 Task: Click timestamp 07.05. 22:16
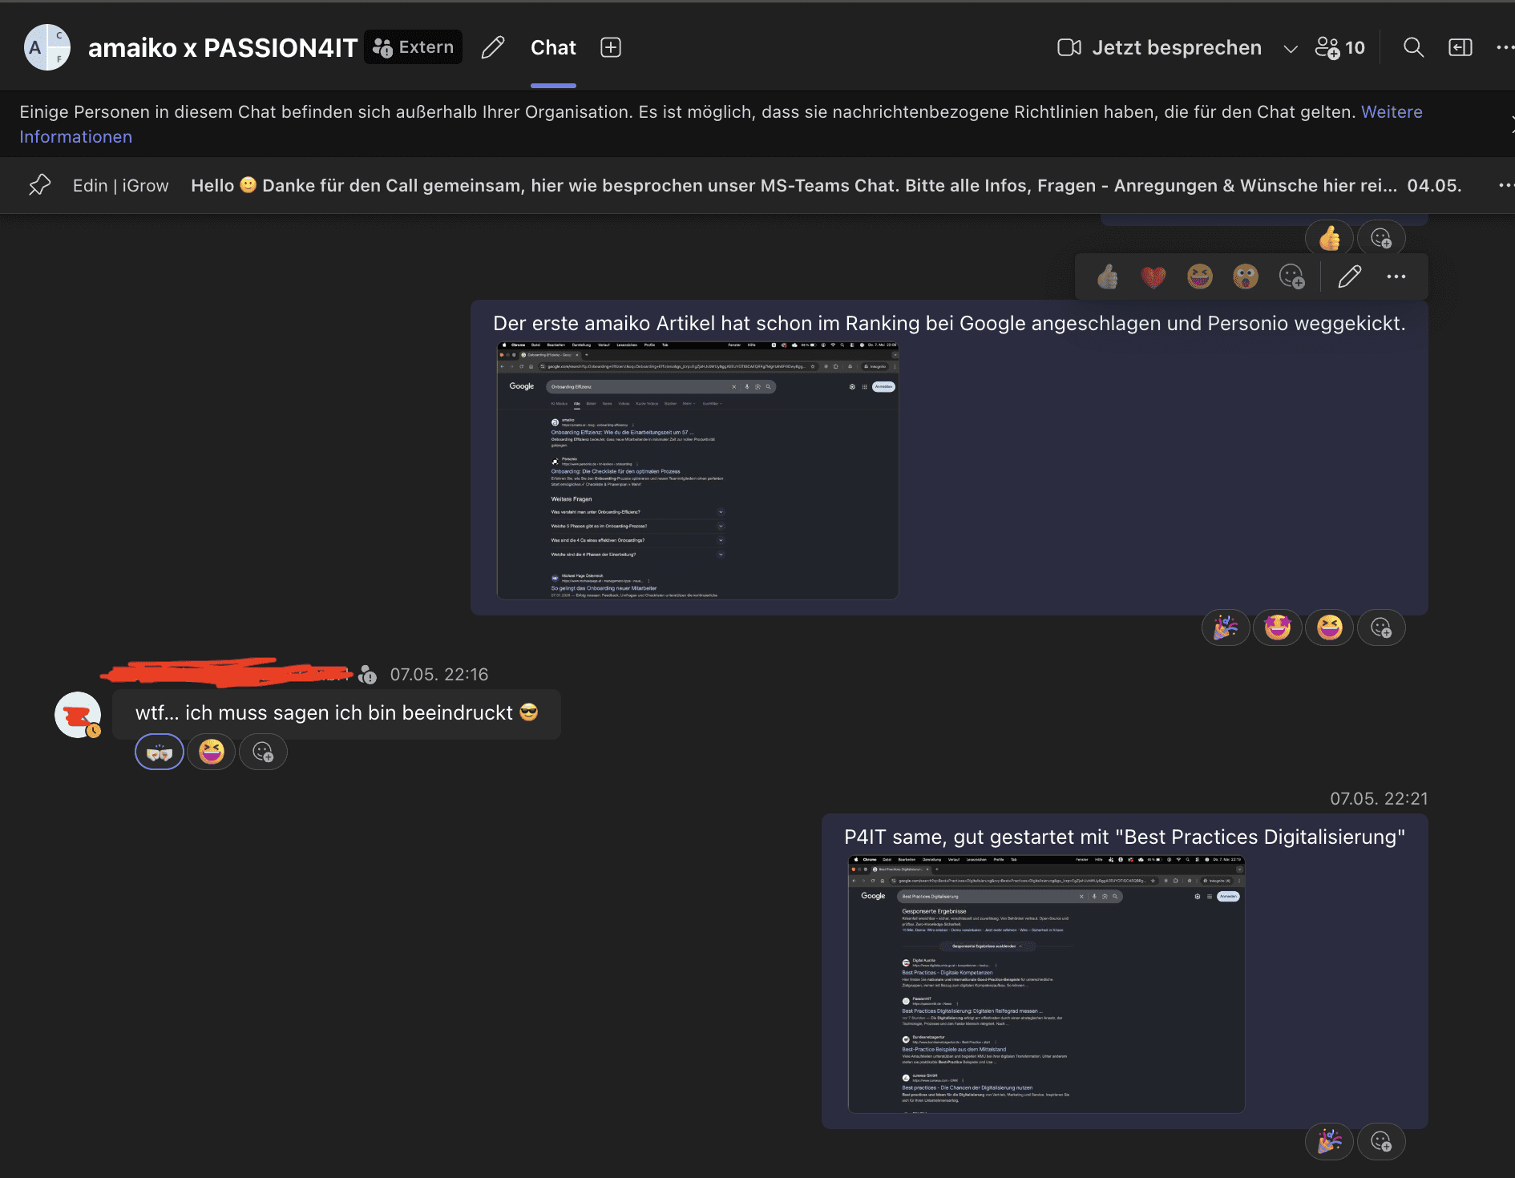pyautogui.click(x=439, y=675)
